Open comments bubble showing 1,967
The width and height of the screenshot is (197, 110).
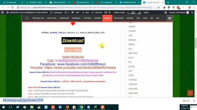click(x=75, y=13)
